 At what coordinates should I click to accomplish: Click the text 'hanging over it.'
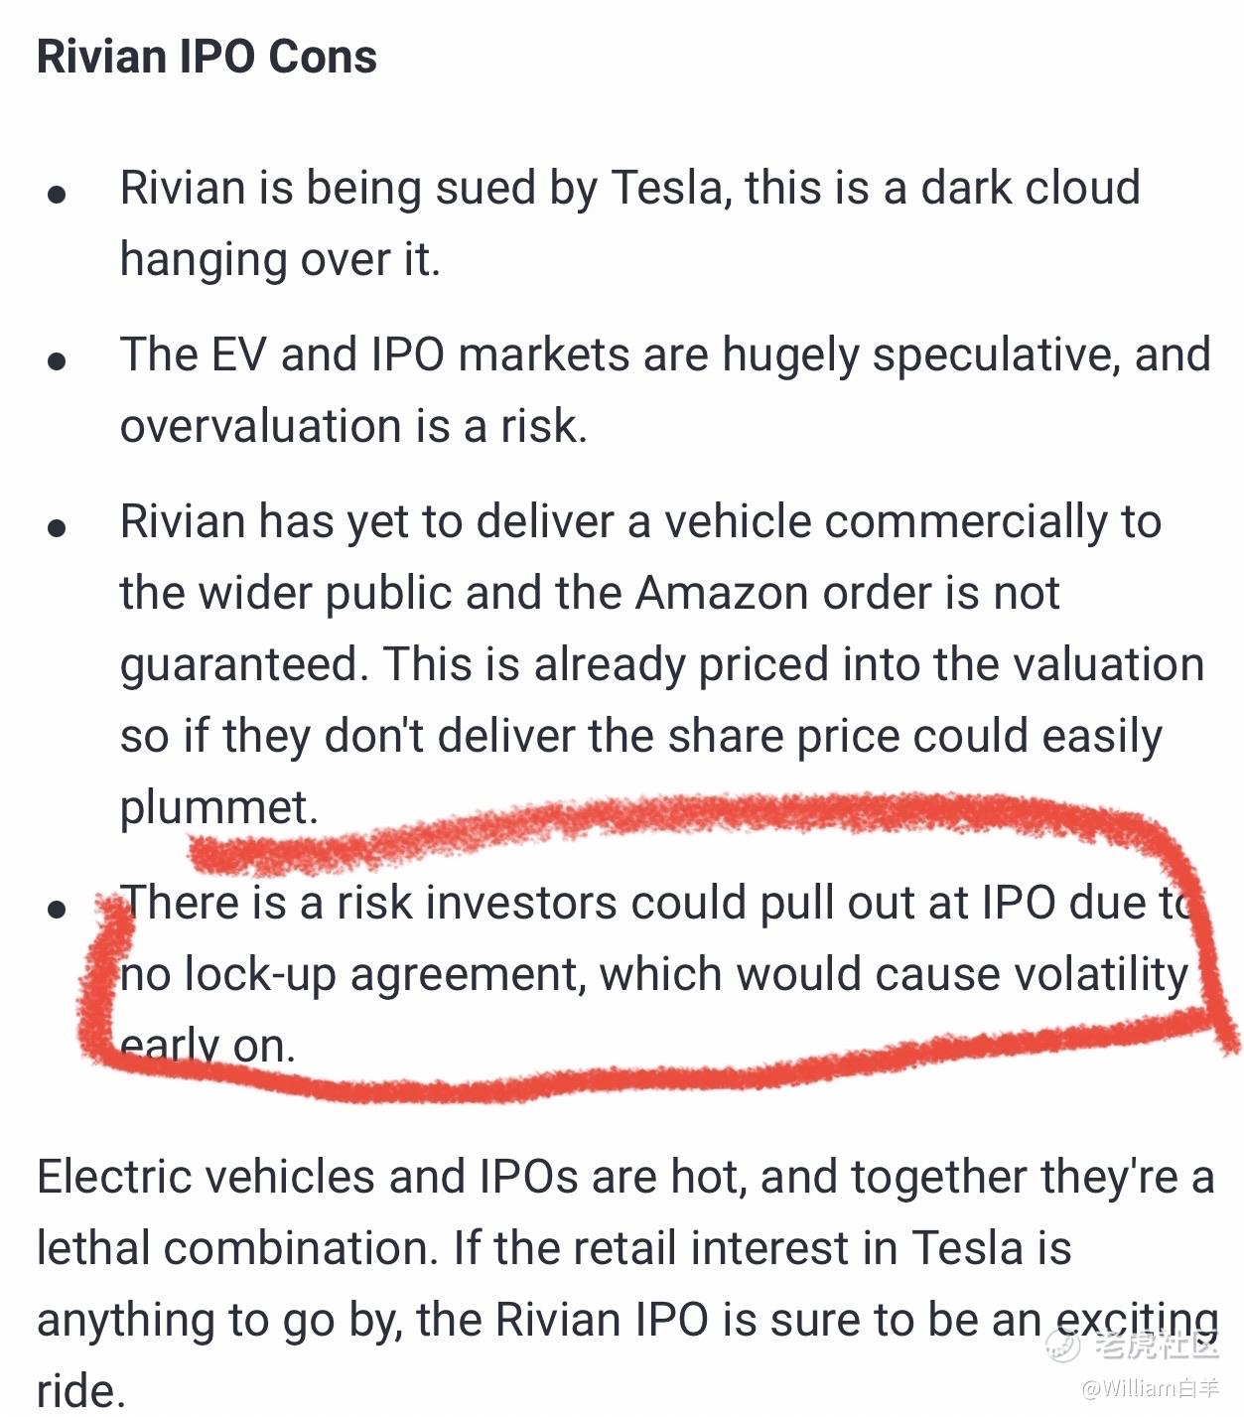point(280,259)
